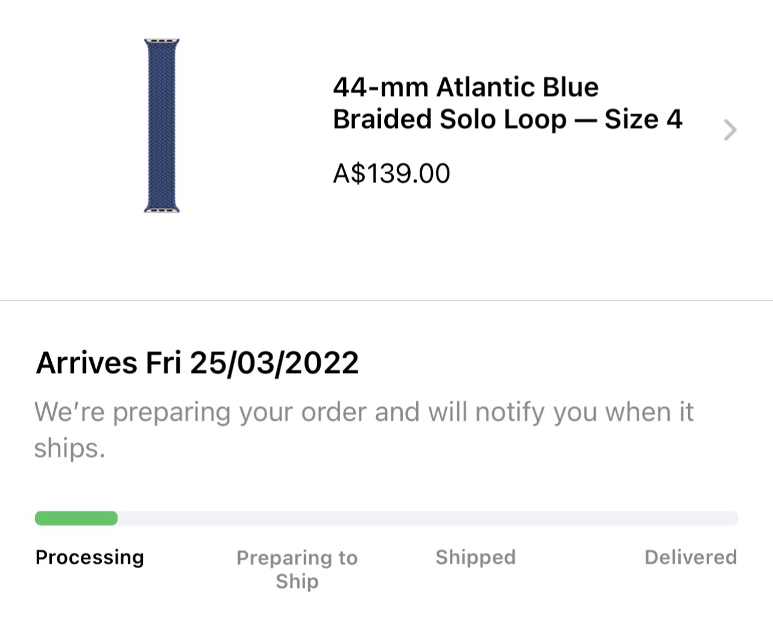
Task: Tap the Size 4 text in product name
Action: [643, 119]
